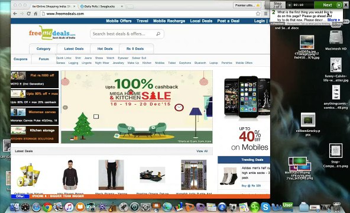
Task: Pause the test recorder timer
Action: click(289, 5)
